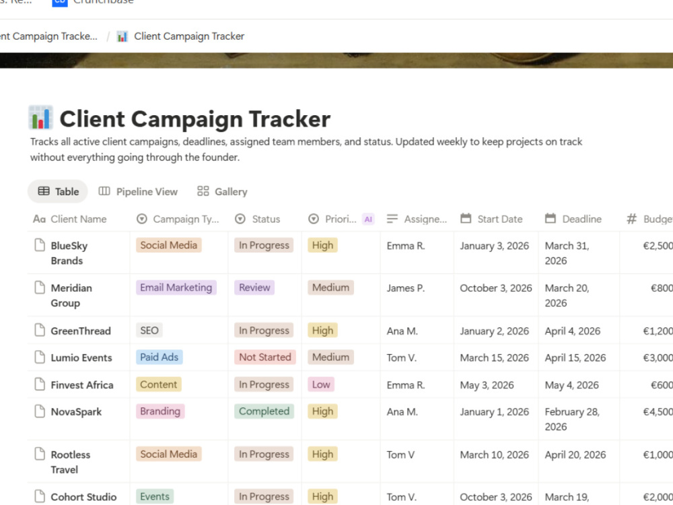673x505 pixels.
Task: Click the Client Campaign Tracker page title
Action: [195, 119]
